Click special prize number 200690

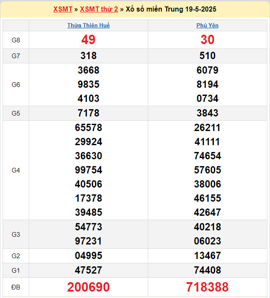[88, 287]
